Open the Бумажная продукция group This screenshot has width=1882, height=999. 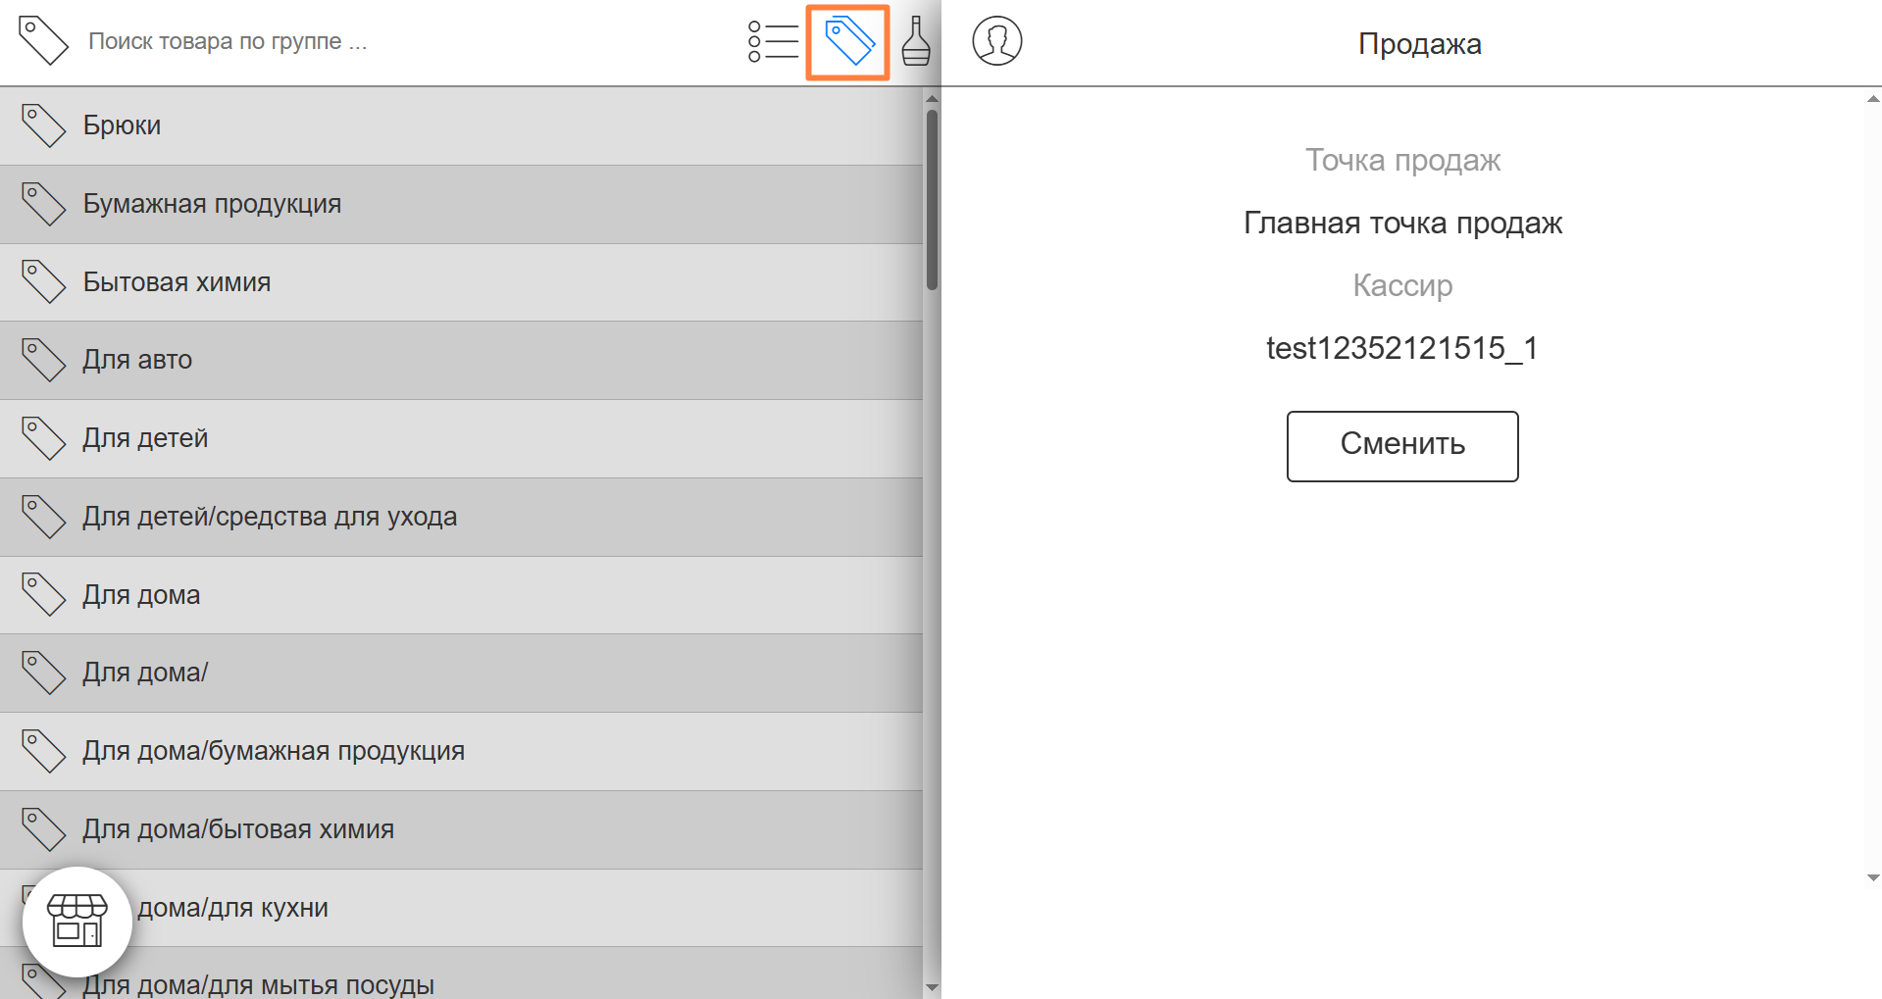pyautogui.click(x=461, y=204)
